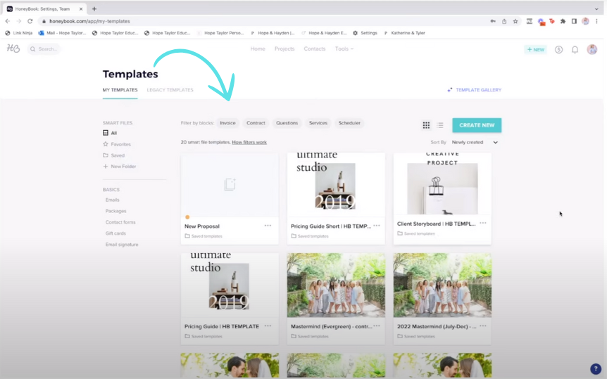The width and height of the screenshot is (607, 379).
Task: Toggle the Contract block filter
Action: point(256,123)
